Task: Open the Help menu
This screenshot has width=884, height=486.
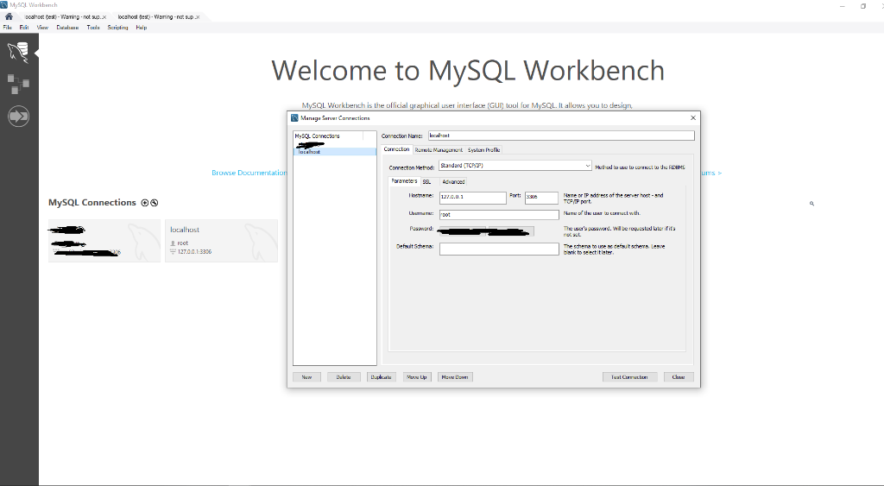Action: [x=141, y=27]
